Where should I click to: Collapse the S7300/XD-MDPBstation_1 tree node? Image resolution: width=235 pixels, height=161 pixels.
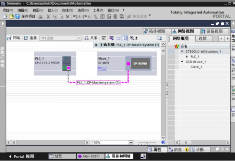[x=182, y=51]
